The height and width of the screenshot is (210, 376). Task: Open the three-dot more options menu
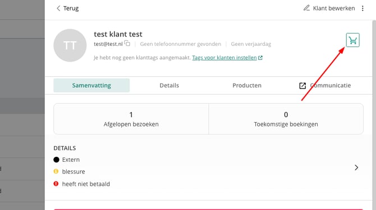pyautogui.click(x=363, y=8)
